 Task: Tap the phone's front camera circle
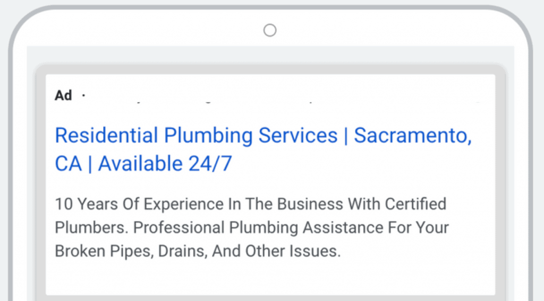click(270, 30)
